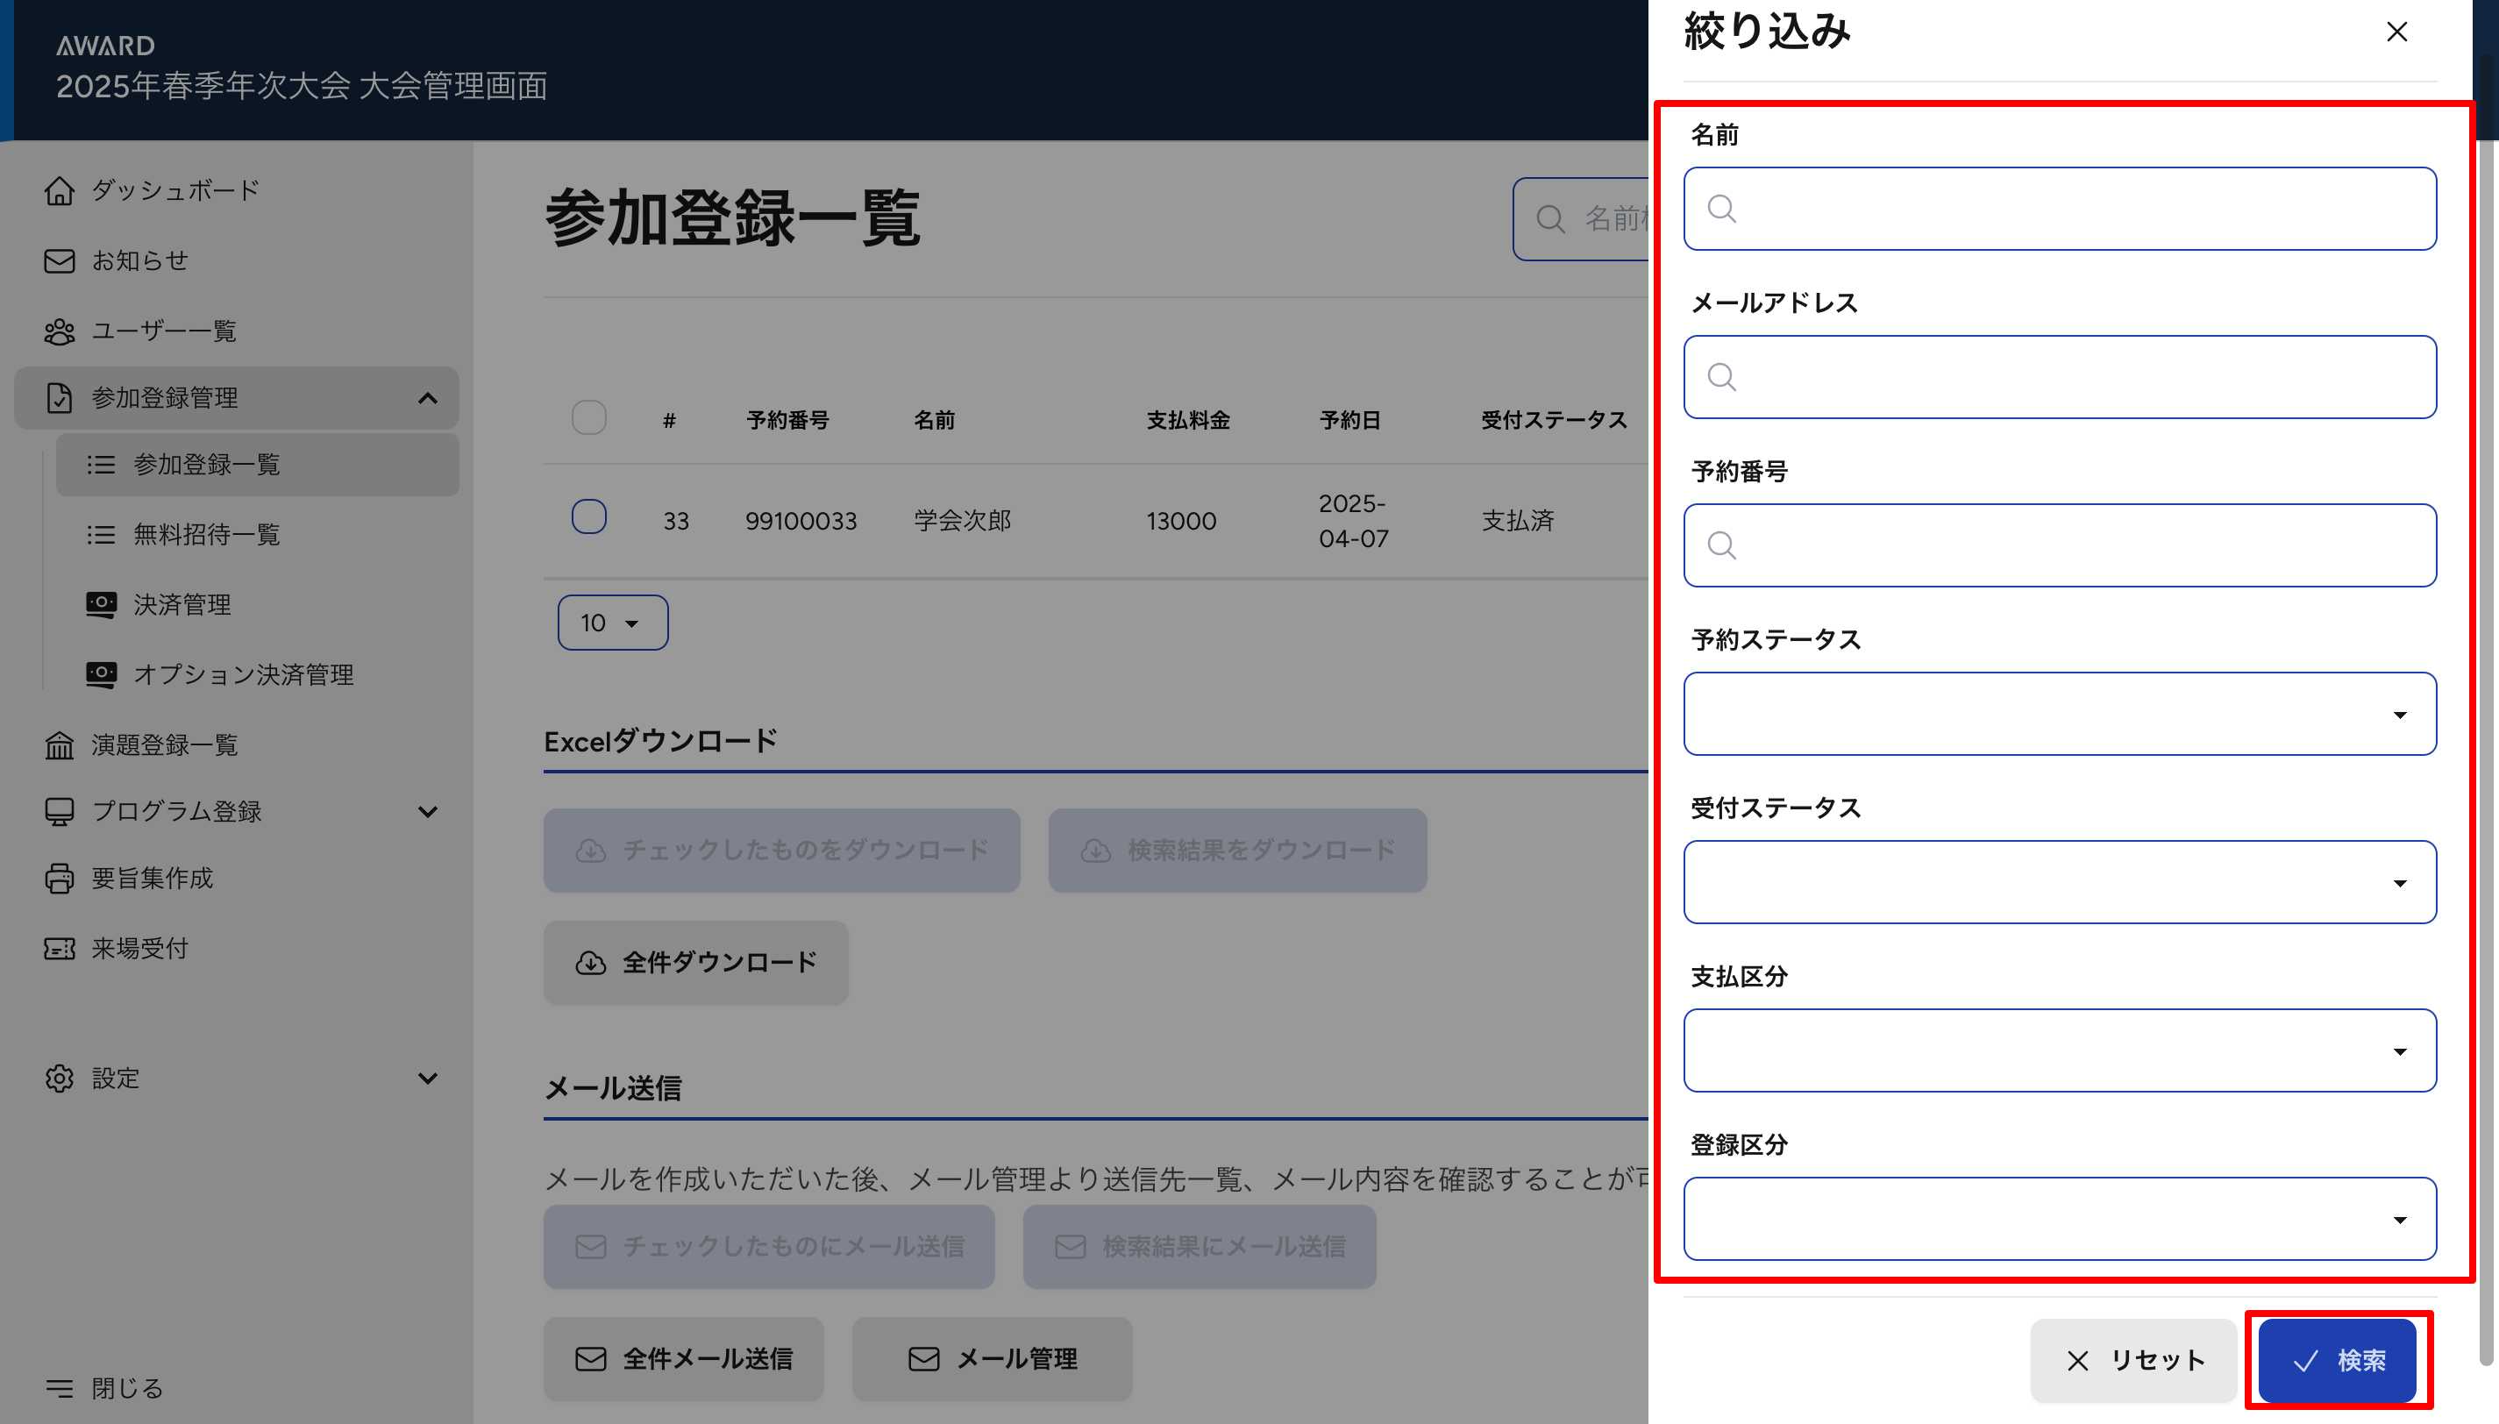Image resolution: width=2499 pixels, height=1424 pixels.
Task: Select the オプション決済管理 menu item
Action: (x=243, y=675)
